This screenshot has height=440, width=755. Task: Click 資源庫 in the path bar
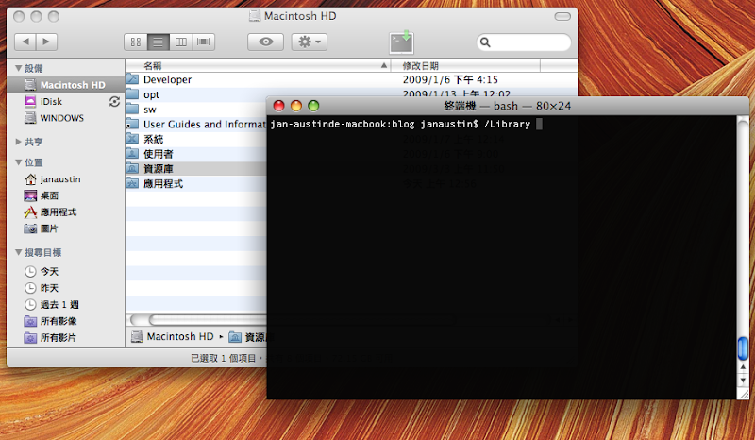[248, 337]
